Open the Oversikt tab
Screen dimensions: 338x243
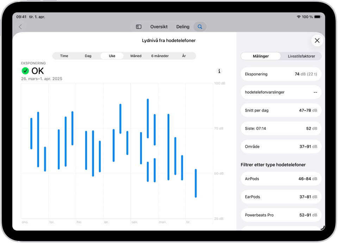tap(159, 26)
